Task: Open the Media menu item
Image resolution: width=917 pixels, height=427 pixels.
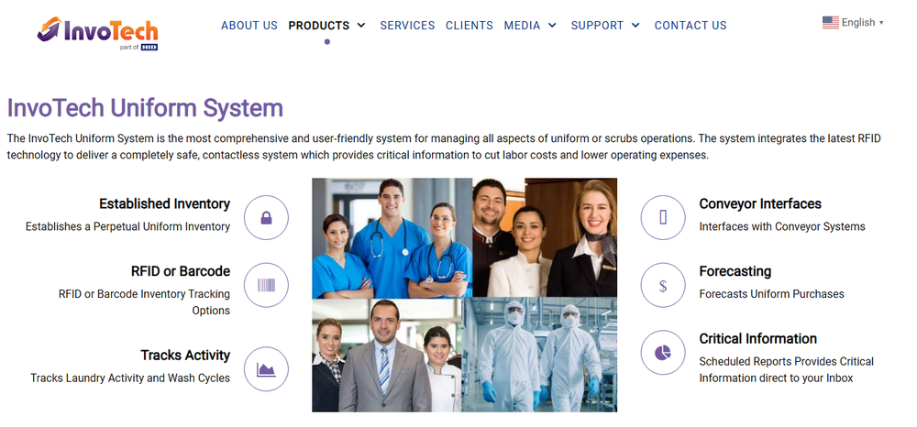Action: coord(523,26)
